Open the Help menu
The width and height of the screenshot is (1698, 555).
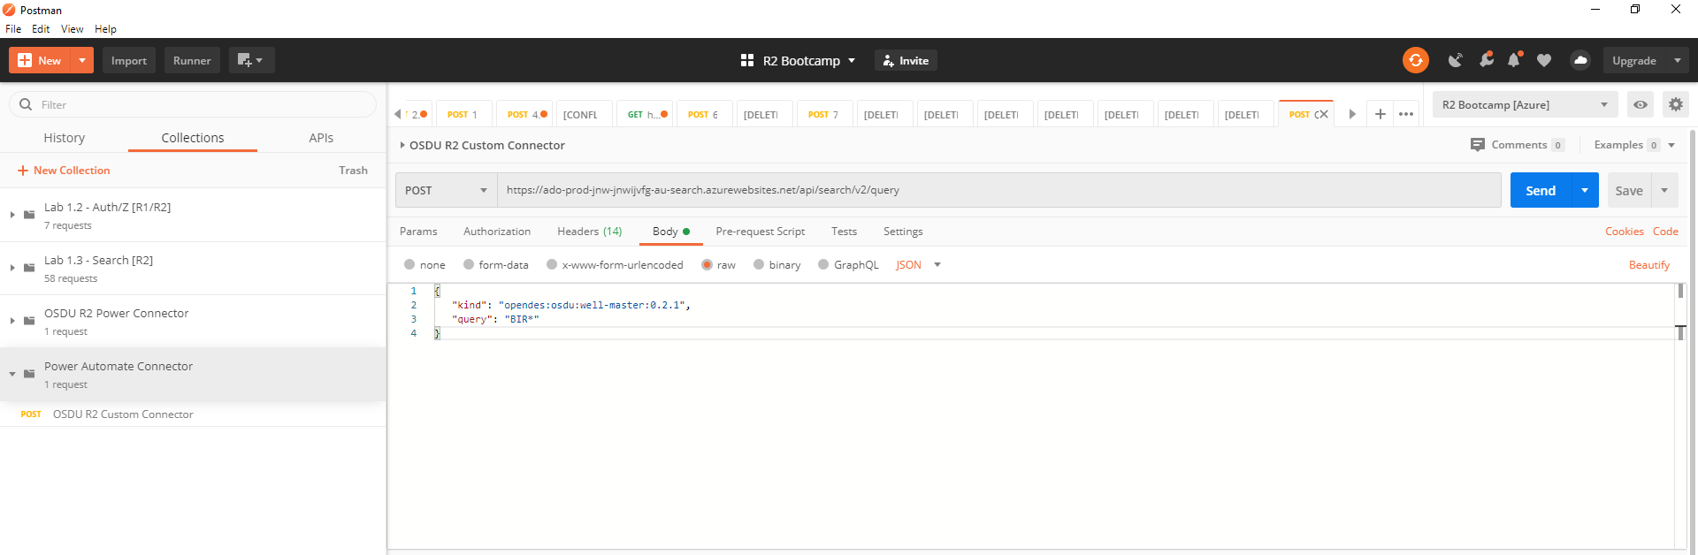[x=105, y=29]
